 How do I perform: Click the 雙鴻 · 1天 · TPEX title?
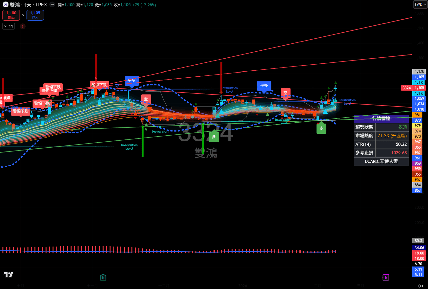click(x=28, y=5)
